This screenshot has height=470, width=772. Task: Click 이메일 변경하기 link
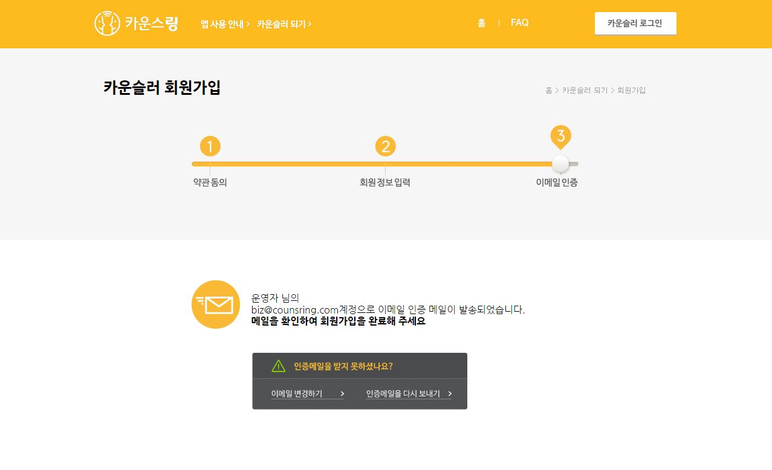coord(308,393)
